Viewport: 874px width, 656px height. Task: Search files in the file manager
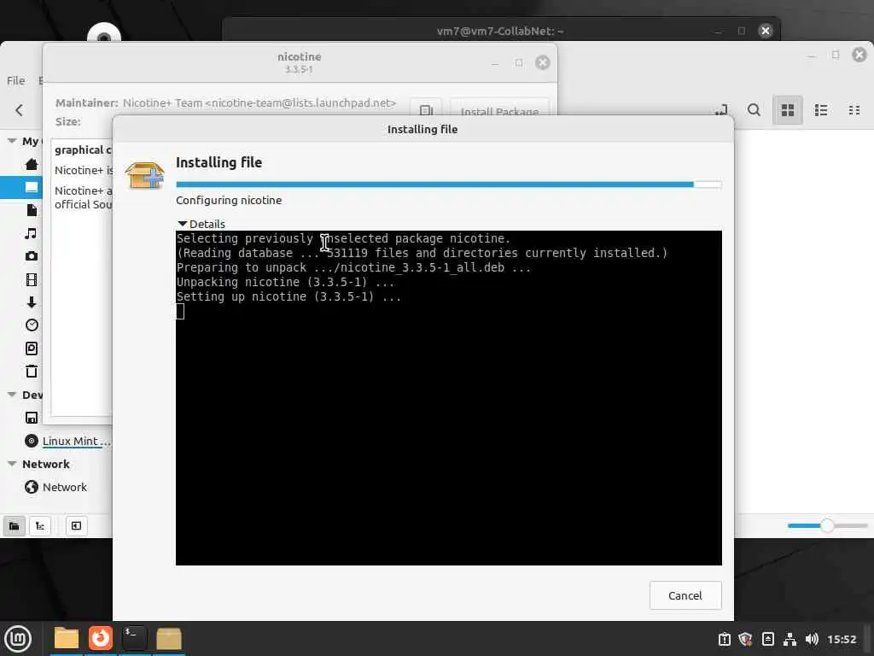point(754,110)
